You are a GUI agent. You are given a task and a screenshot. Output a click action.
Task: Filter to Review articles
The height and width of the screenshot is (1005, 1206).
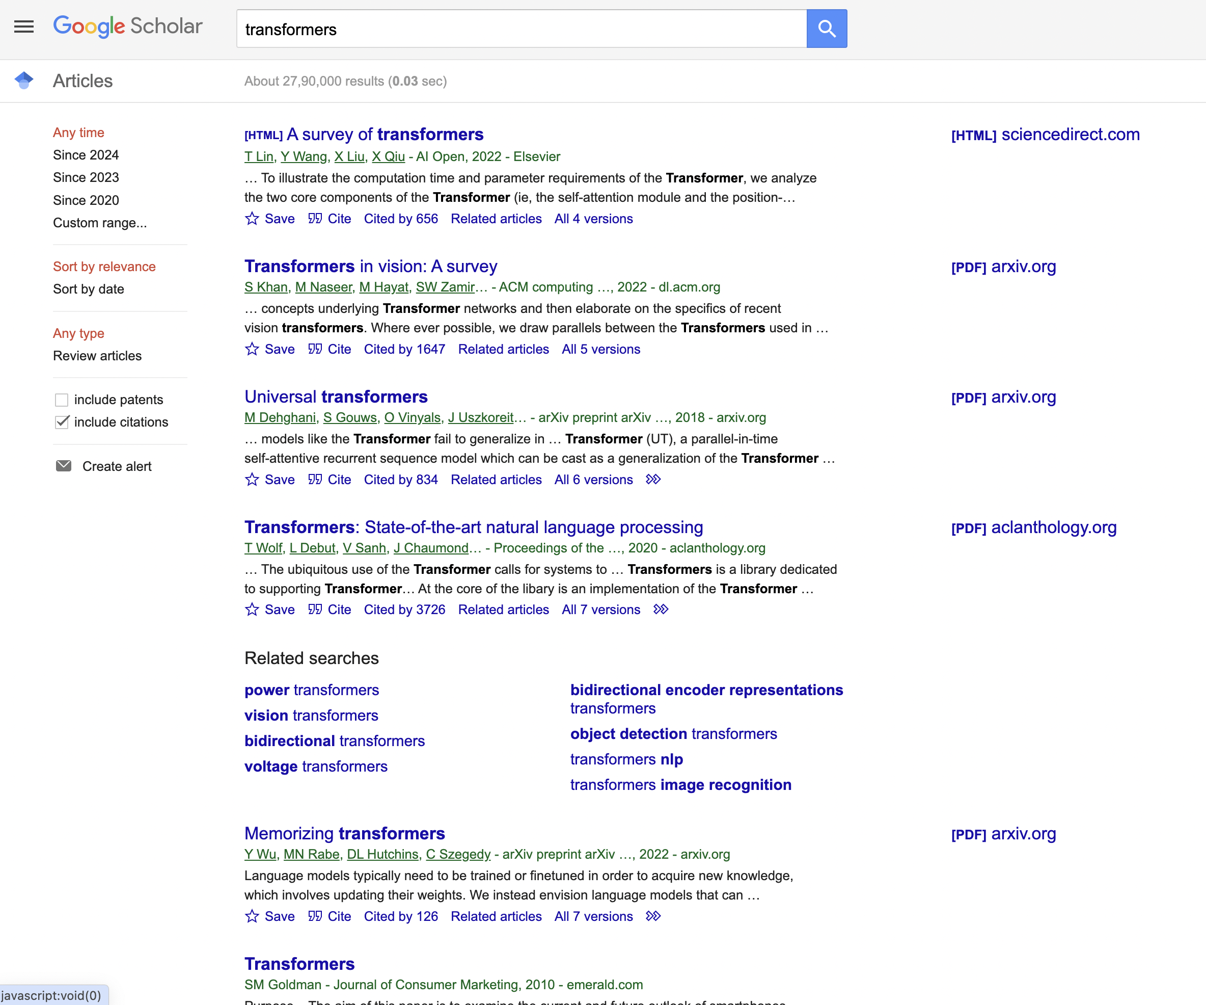click(97, 356)
